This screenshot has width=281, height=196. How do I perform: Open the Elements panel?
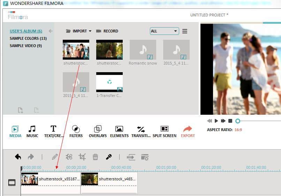click(x=119, y=131)
